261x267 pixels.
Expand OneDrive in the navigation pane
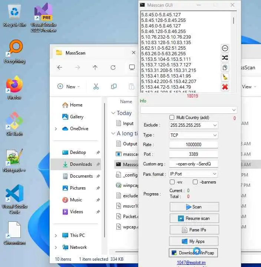tap(56, 129)
